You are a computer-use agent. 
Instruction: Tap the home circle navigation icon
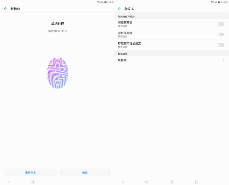click(x=171, y=182)
